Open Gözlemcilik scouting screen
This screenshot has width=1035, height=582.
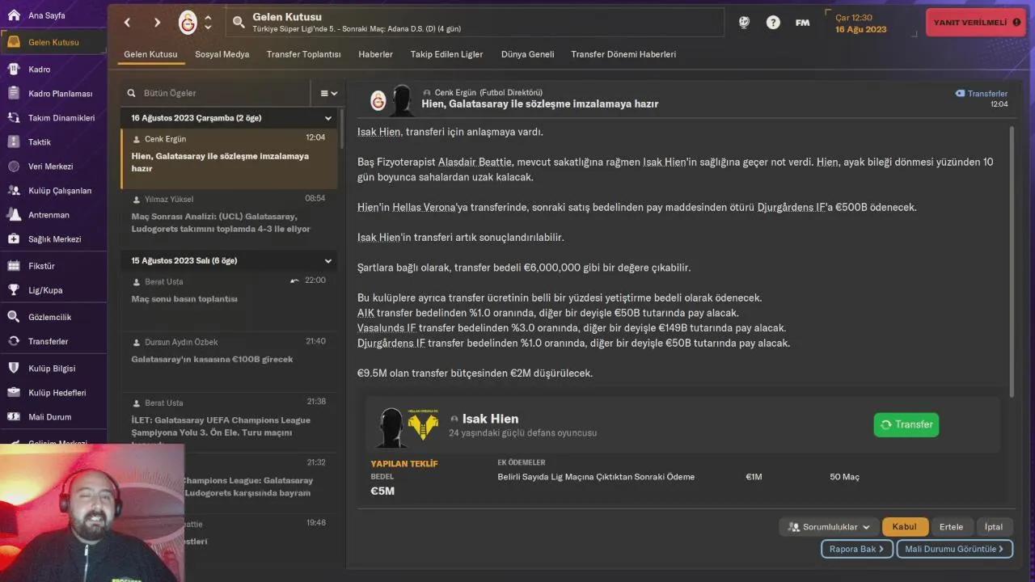click(53, 317)
